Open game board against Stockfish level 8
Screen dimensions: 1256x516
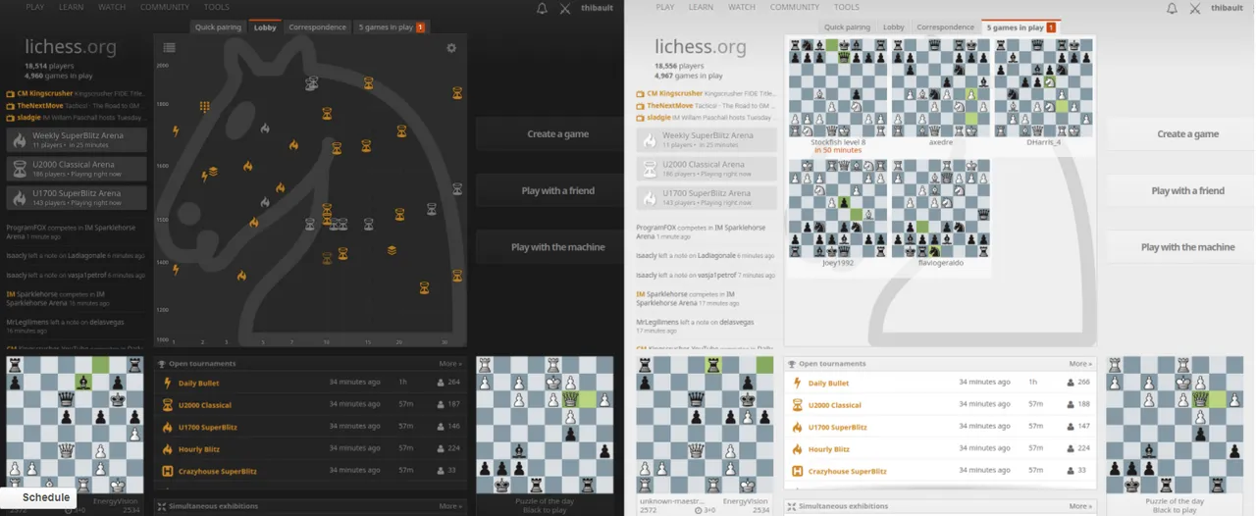838,88
